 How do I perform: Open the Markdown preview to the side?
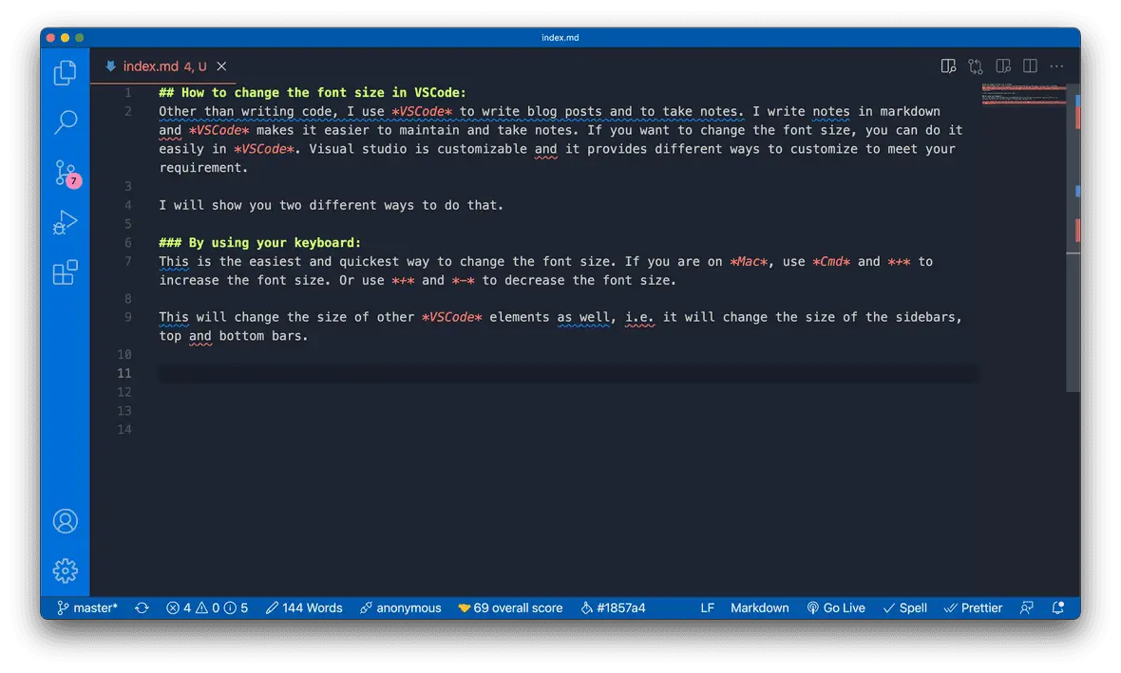948,65
